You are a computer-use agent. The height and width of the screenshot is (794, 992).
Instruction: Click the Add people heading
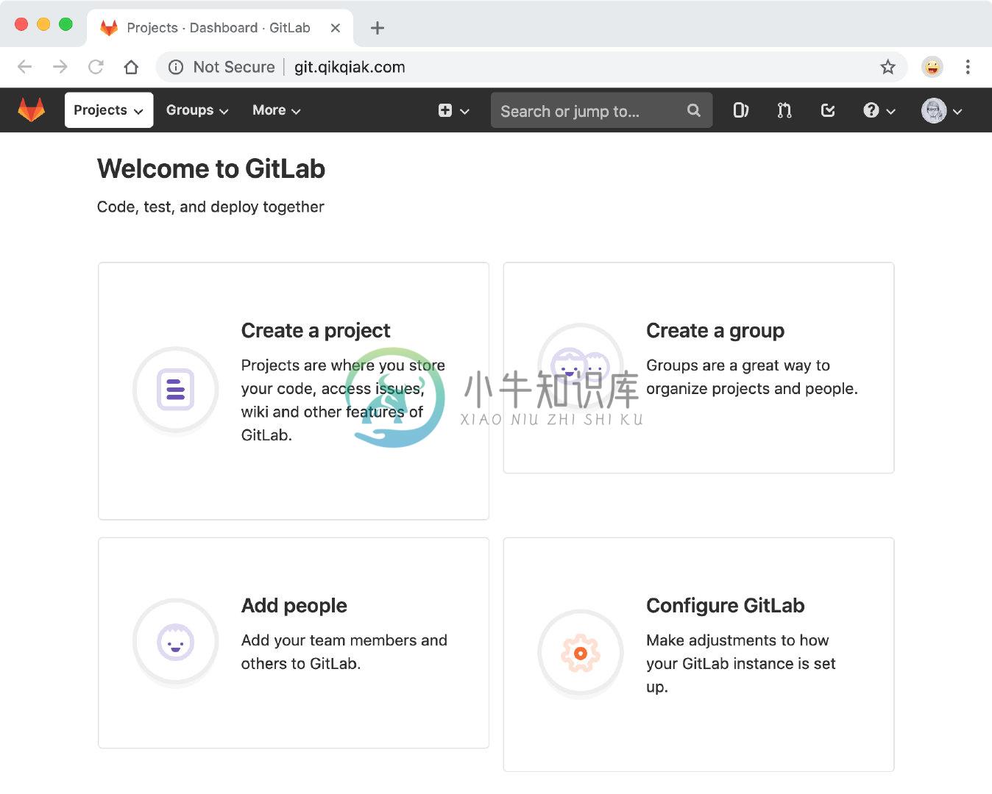(x=294, y=606)
